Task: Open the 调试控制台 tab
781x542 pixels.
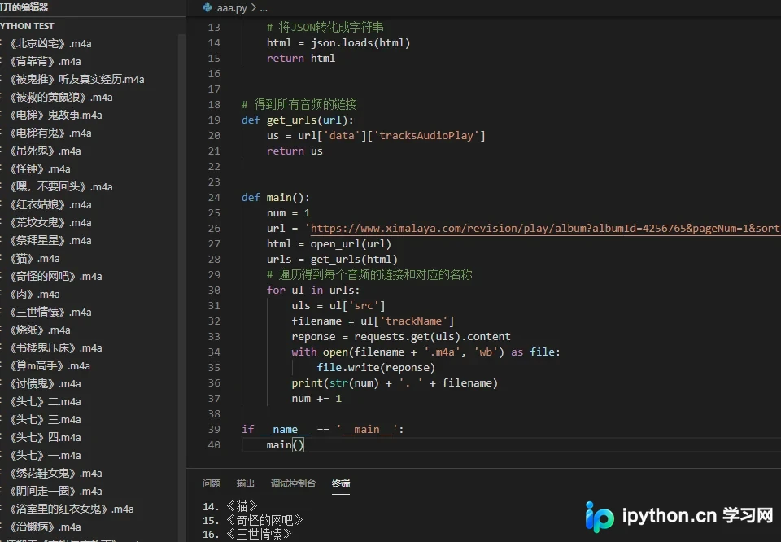Action: click(293, 483)
